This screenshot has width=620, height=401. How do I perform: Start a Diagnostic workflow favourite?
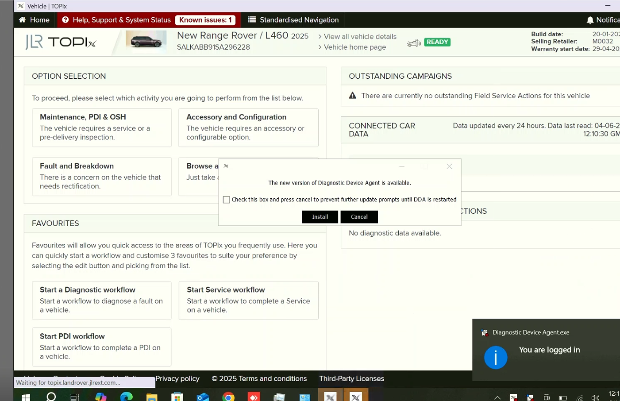tap(102, 300)
